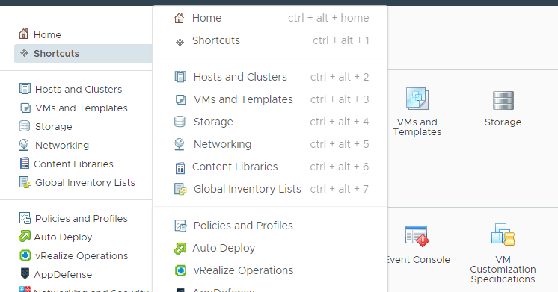Open Global Inventory Lists in left sidebar
558x292 pixels.
tap(85, 182)
